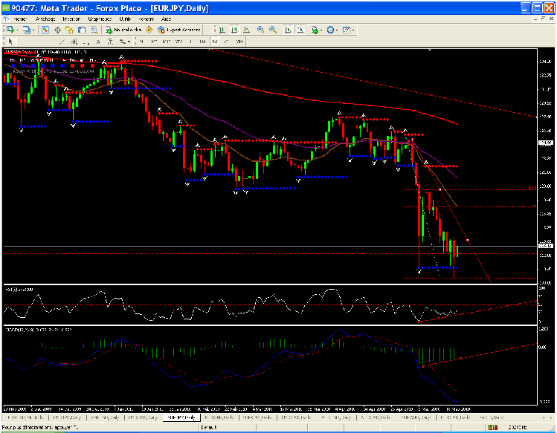
Task: Click the Nouvel ordre button
Action: 124,30
